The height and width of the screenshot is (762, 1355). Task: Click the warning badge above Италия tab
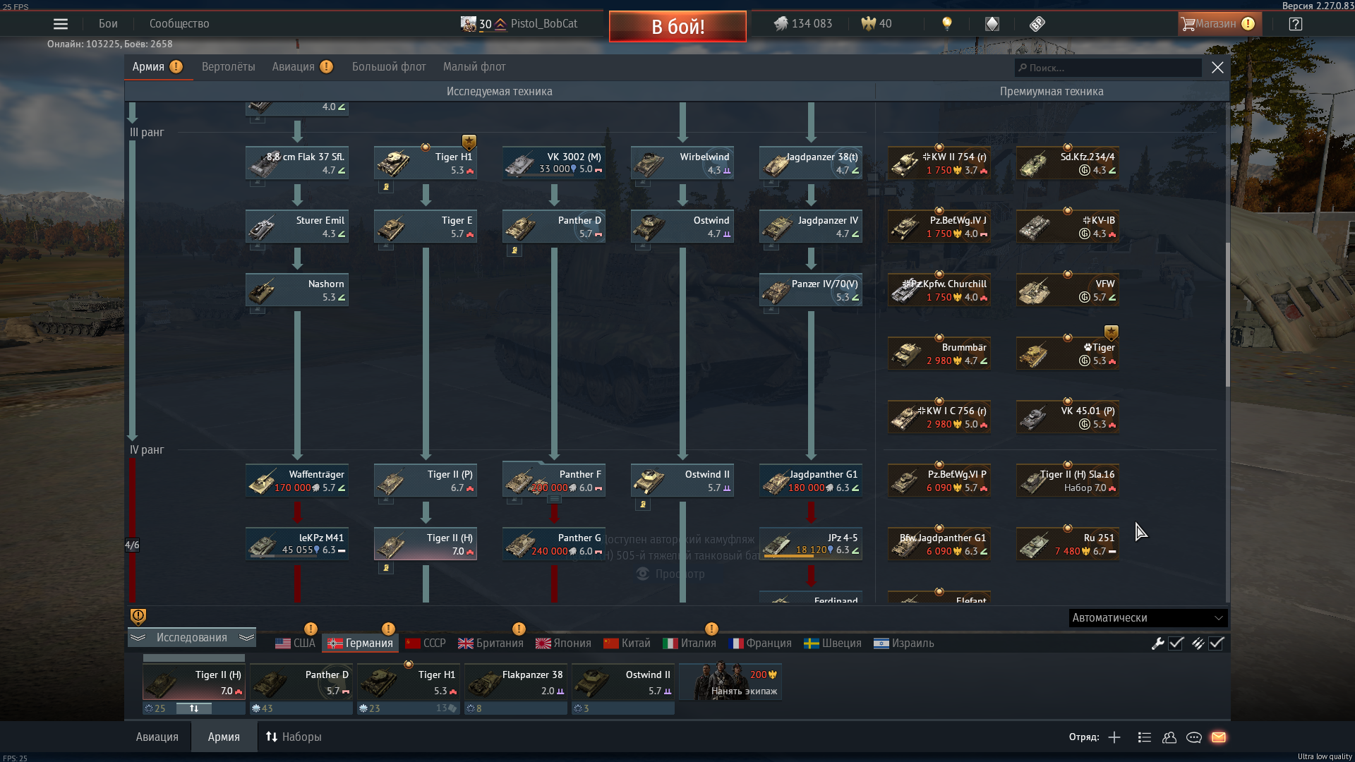click(711, 629)
